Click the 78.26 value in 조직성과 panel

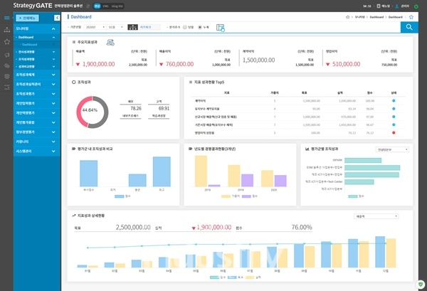136,108
